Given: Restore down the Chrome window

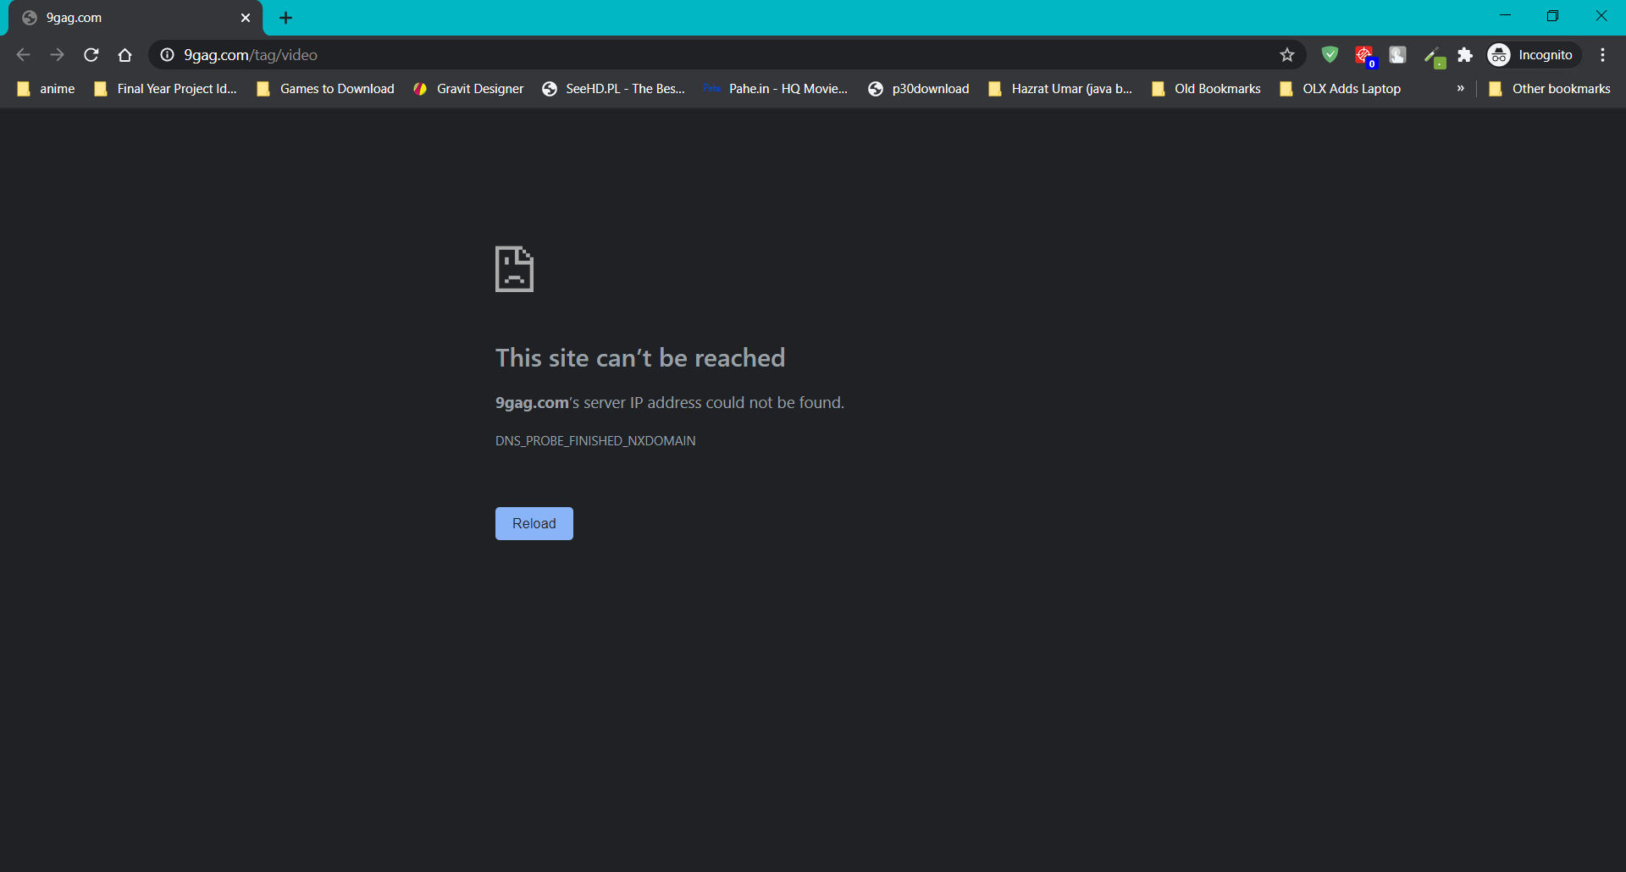Looking at the screenshot, I should 1552,16.
